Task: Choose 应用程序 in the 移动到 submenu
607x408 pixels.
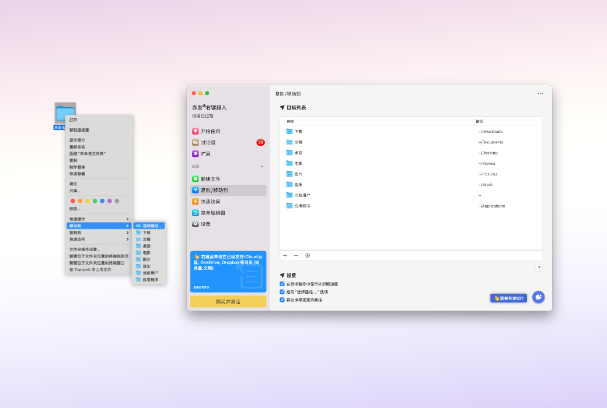Action: (x=149, y=280)
